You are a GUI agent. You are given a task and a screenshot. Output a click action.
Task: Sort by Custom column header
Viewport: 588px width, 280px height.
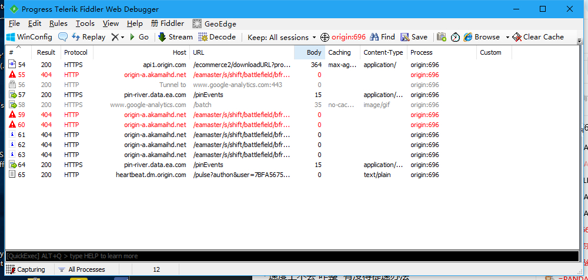[494, 52]
